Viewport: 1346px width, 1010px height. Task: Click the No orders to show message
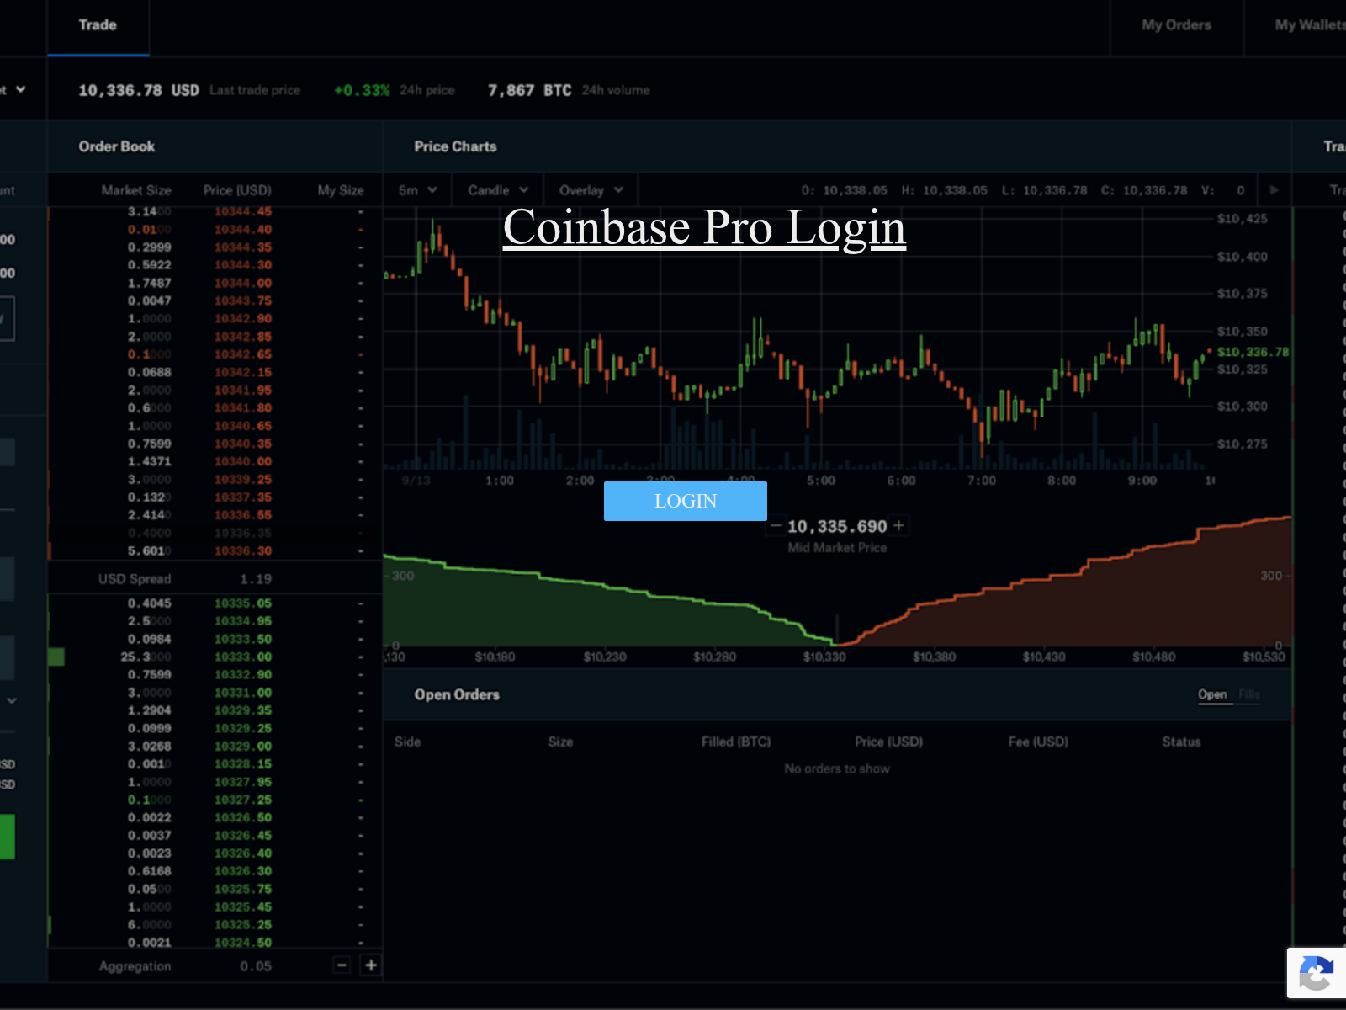(x=837, y=768)
